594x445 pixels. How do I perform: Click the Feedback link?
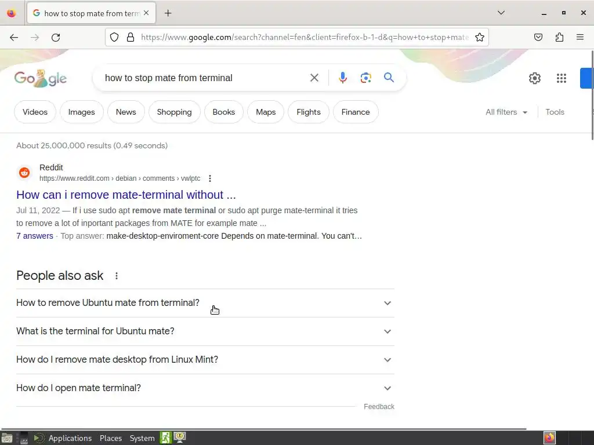point(379,406)
